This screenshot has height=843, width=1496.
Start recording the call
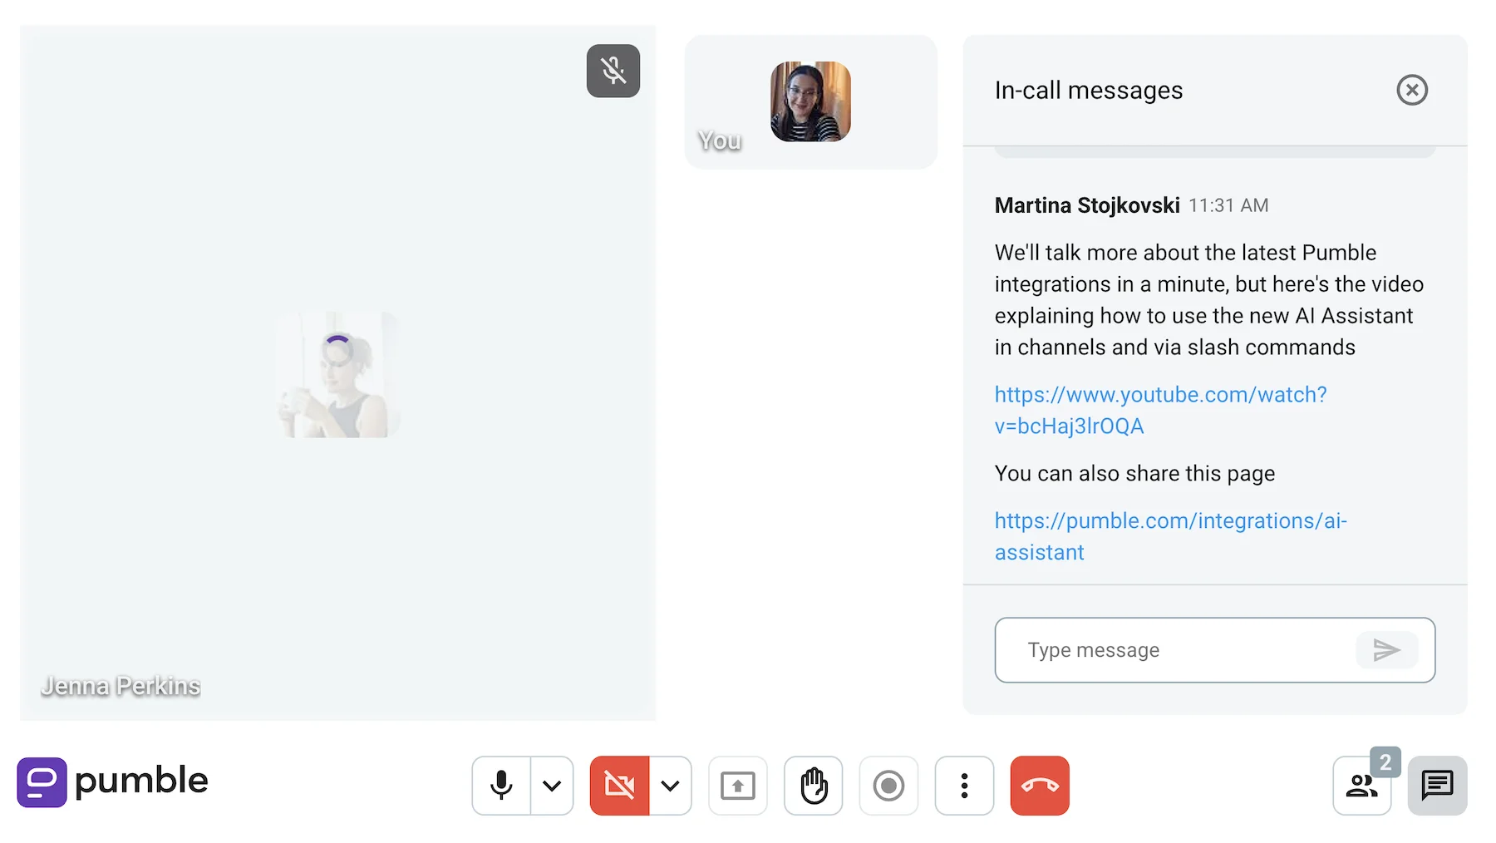click(888, 785)
